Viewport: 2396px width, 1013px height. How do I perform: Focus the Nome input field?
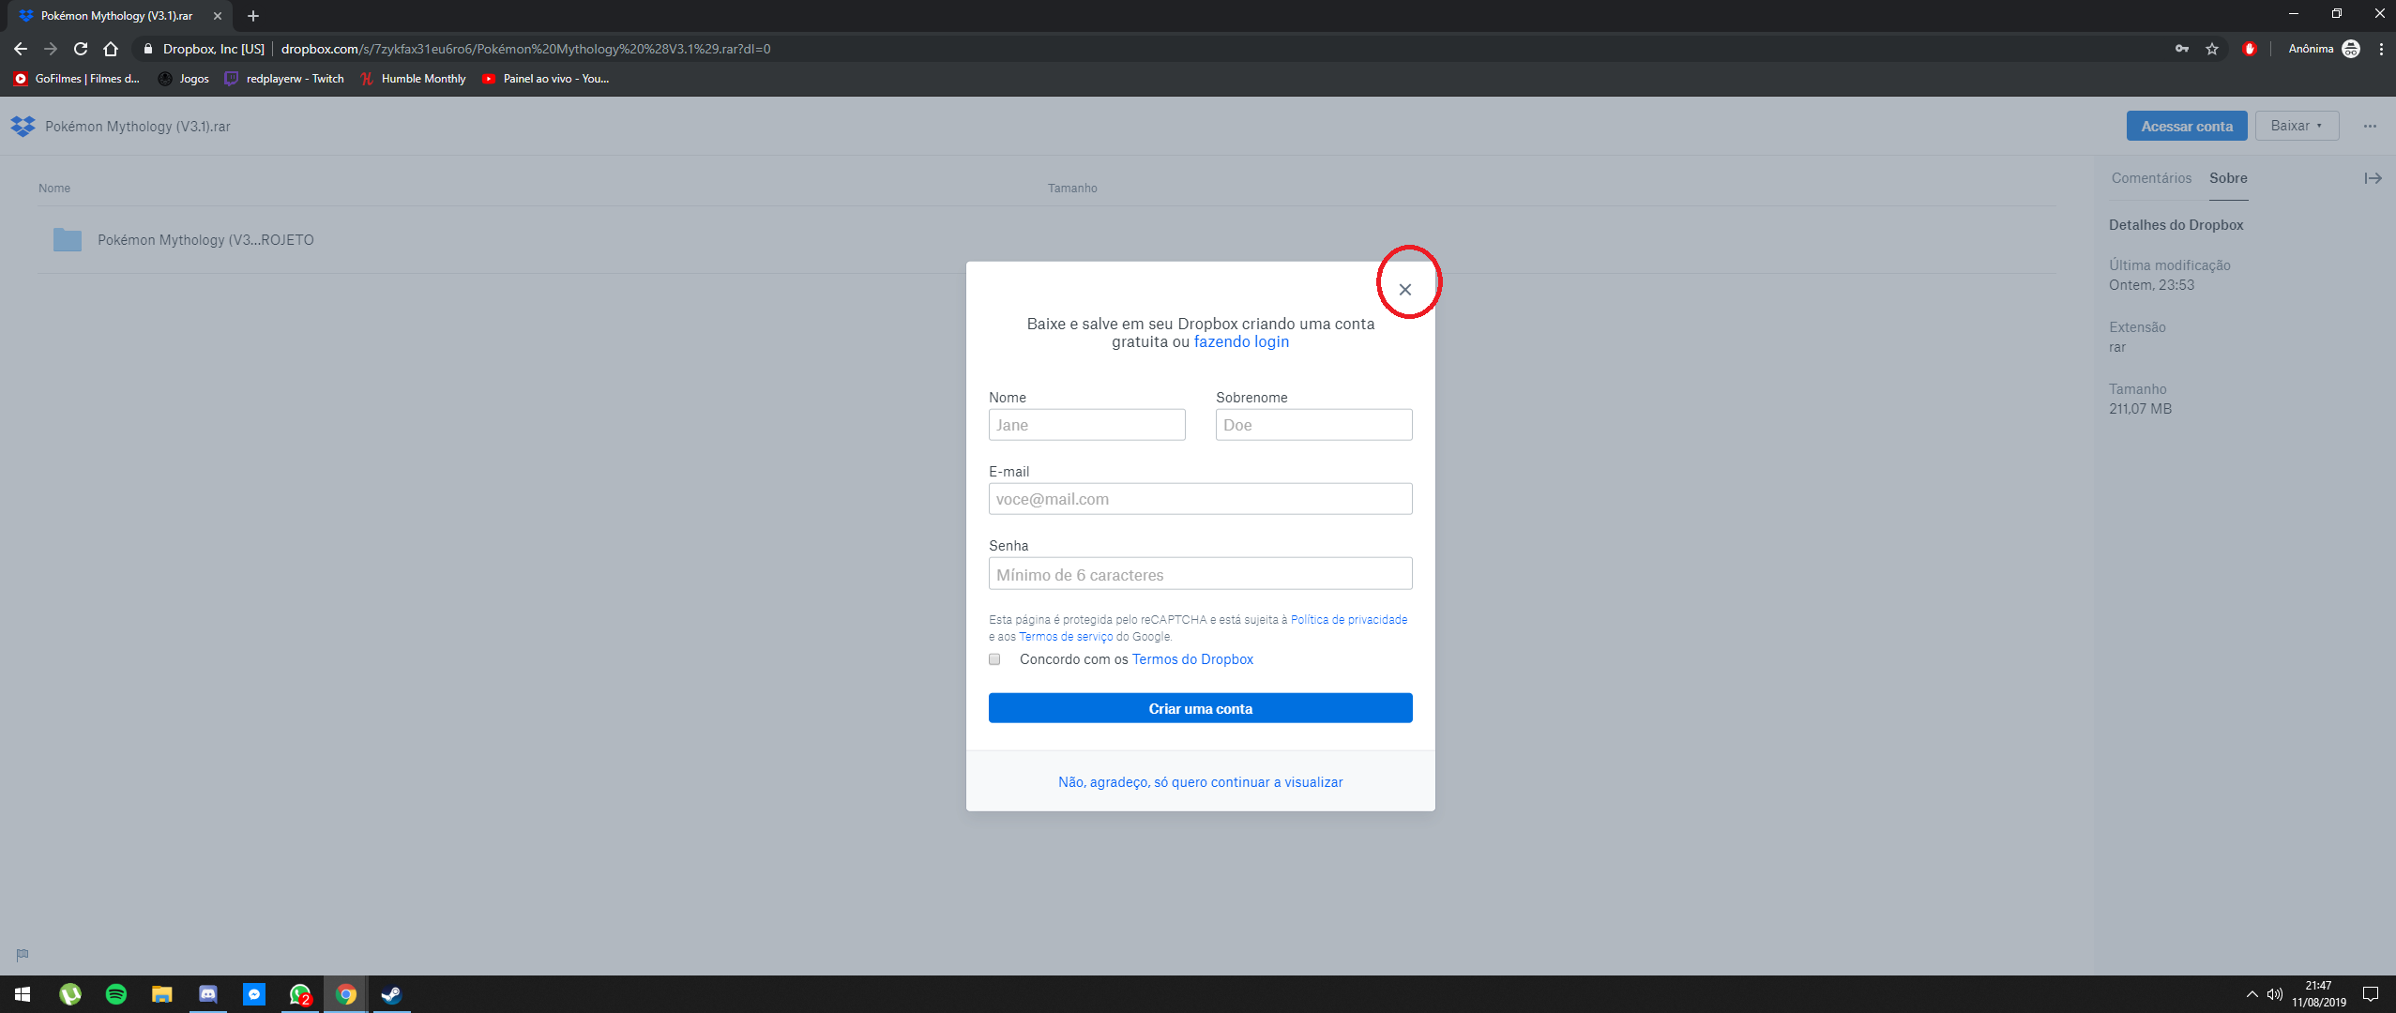[x=1086, y=425]
